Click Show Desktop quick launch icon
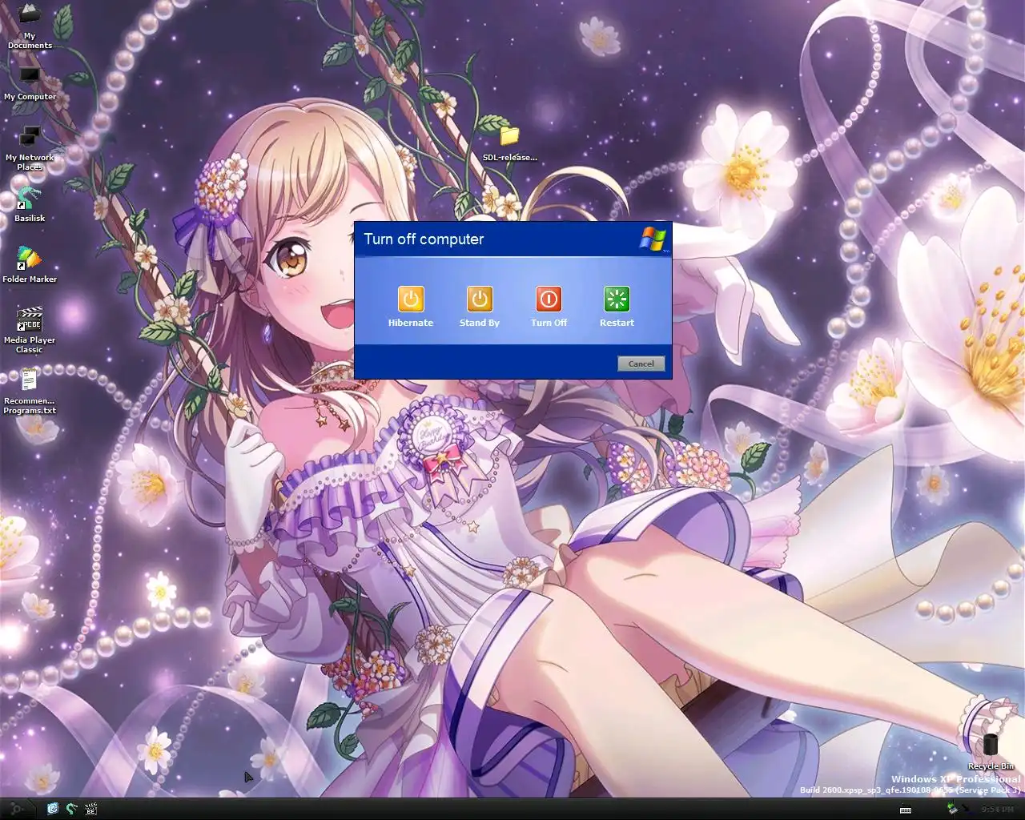The image size is (1025, 820). coord(53,809)
